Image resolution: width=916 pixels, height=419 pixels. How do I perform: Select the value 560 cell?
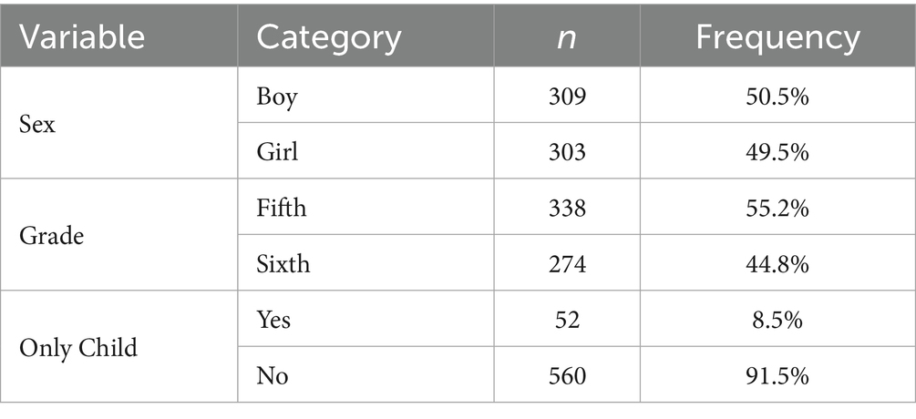point(567,374)
